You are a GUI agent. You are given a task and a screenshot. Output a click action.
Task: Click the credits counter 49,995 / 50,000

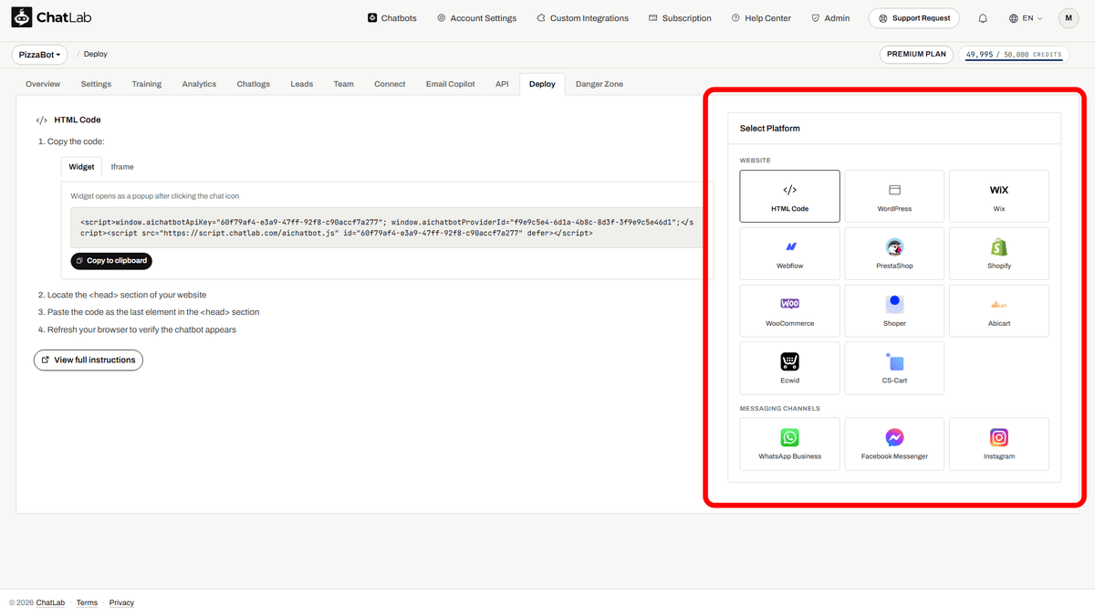1014,55
